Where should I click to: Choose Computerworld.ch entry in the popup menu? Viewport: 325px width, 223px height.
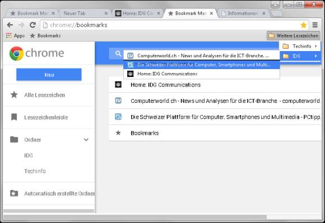(202, 56)
